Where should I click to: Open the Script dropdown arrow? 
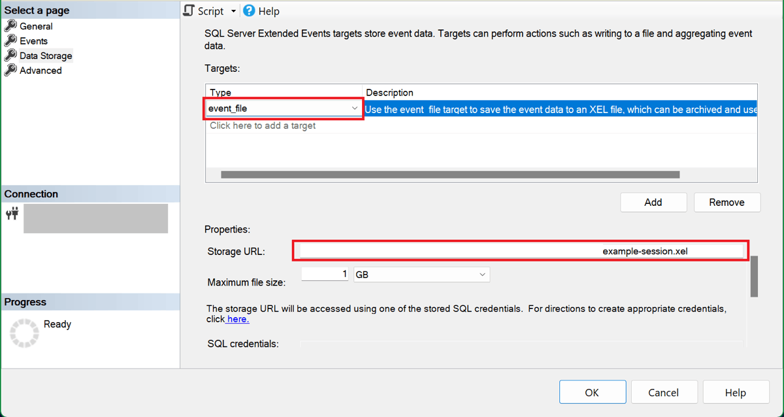pyautogui.click(x=234, y=12)
